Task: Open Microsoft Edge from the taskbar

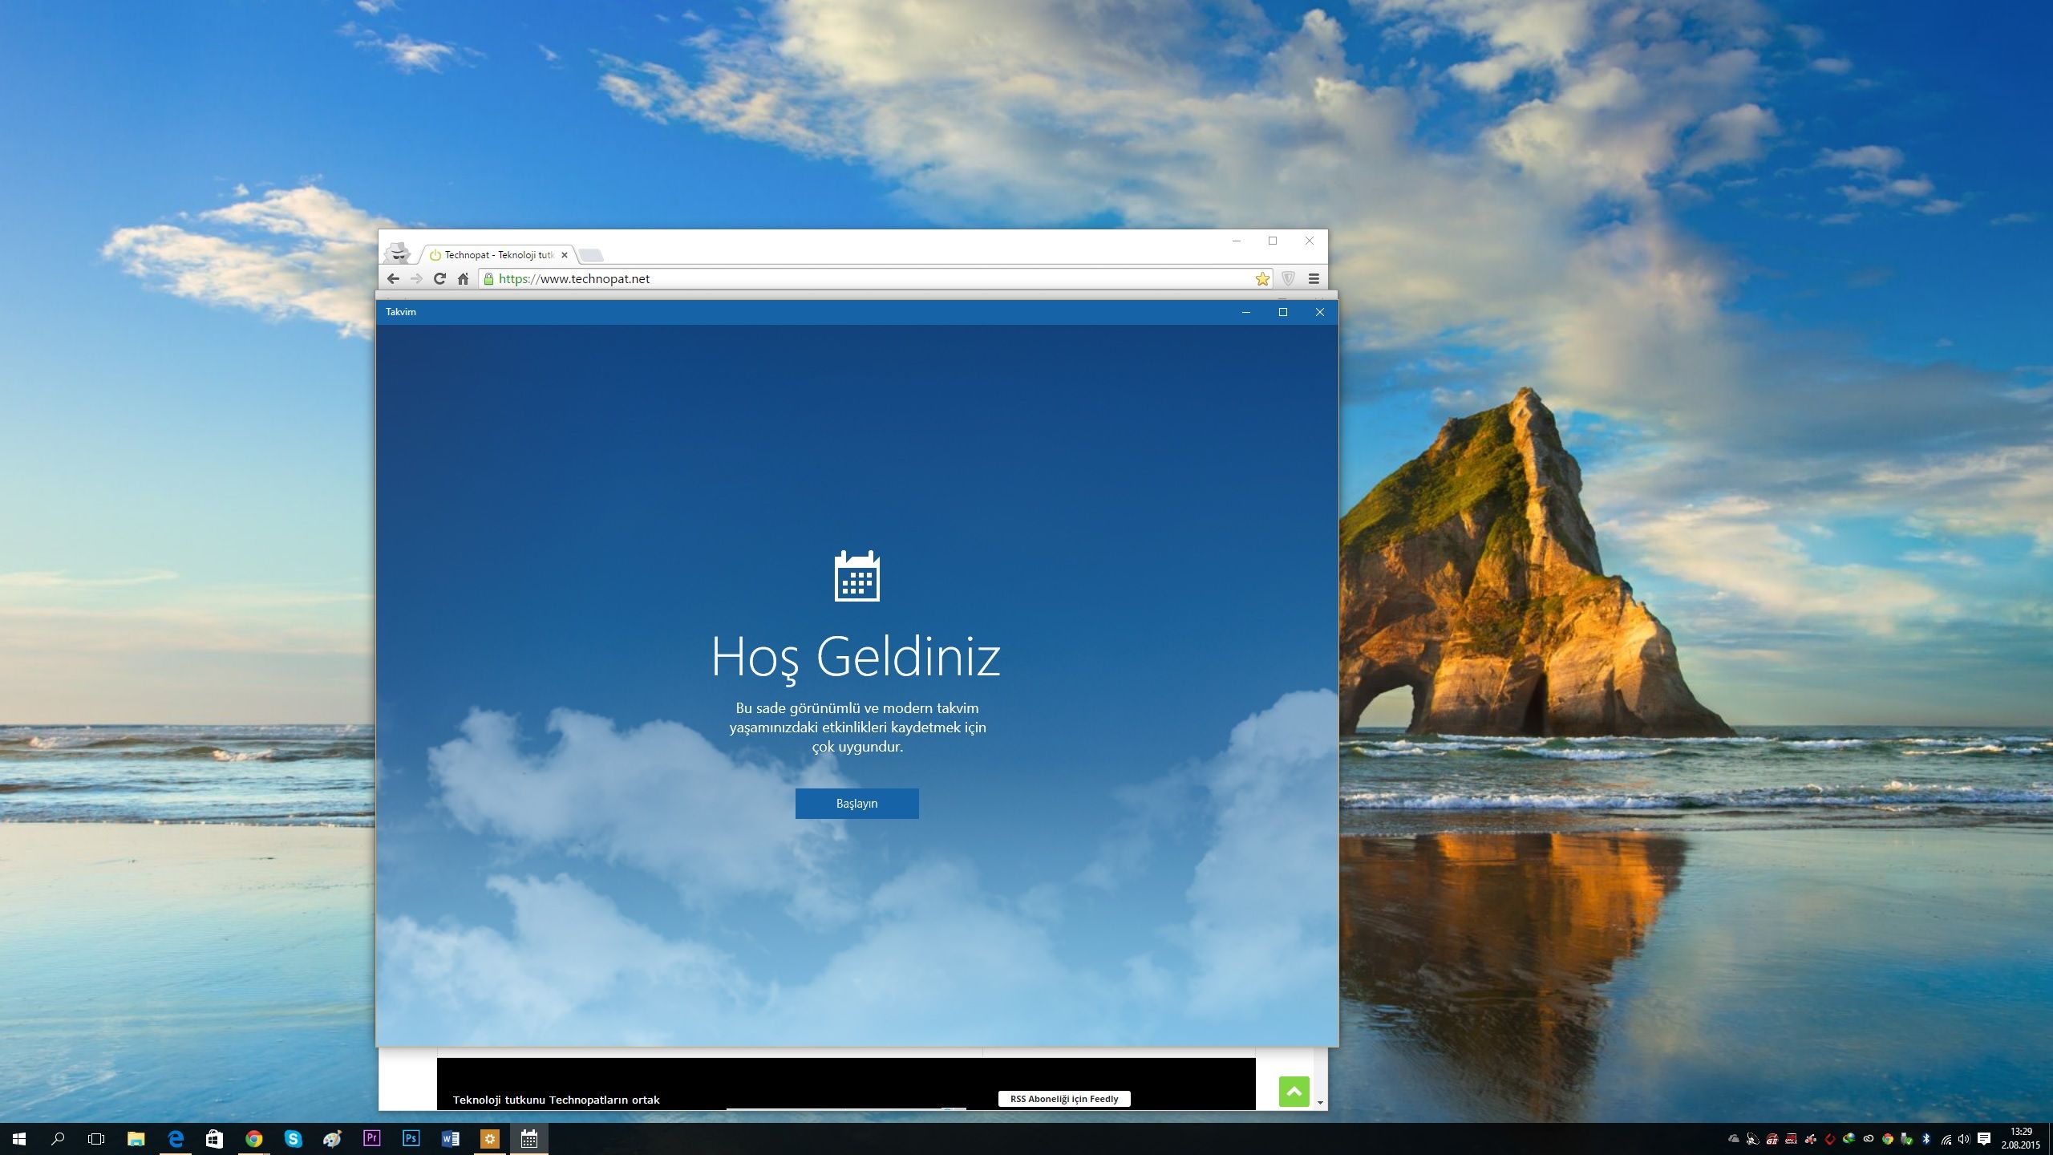Action: click(175, 1138)
